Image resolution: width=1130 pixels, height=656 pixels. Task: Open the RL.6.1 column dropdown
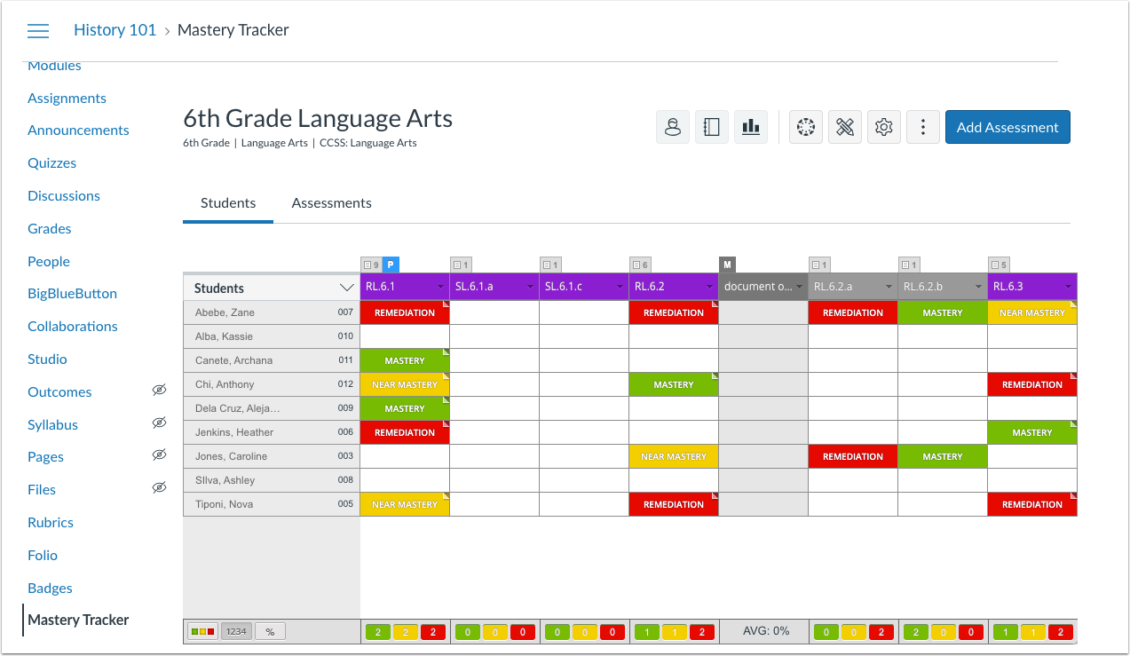tap(440, 287)
